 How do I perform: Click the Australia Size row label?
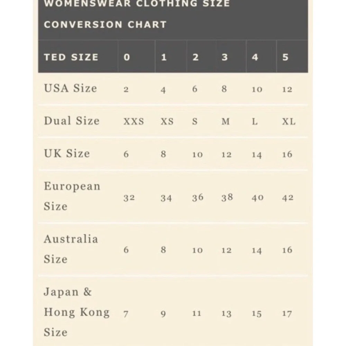click(71, 249)
